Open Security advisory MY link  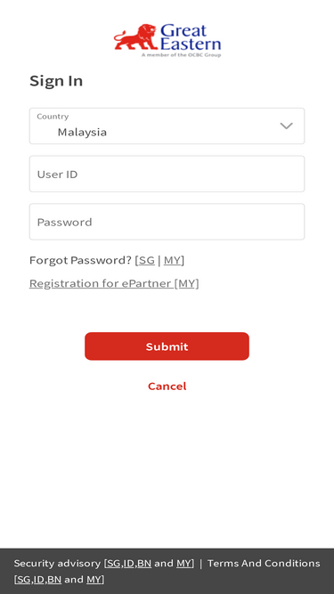tap(183, 564)
